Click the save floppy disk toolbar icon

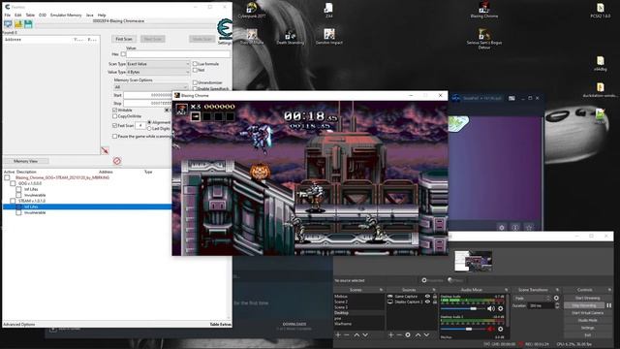coord(28,24)
